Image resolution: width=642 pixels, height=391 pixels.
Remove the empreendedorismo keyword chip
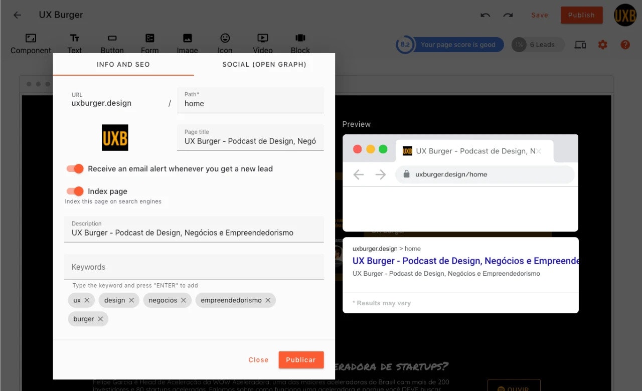268,300
